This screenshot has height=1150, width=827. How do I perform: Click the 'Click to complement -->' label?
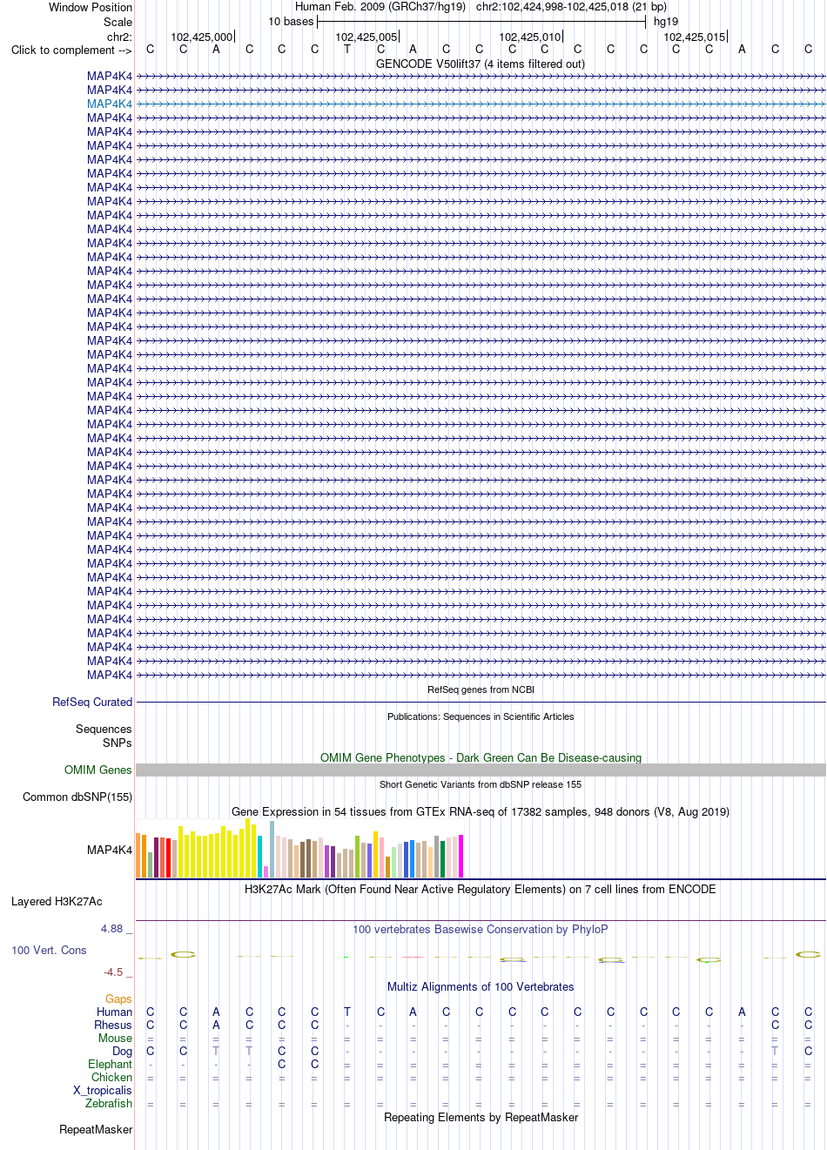71,50
